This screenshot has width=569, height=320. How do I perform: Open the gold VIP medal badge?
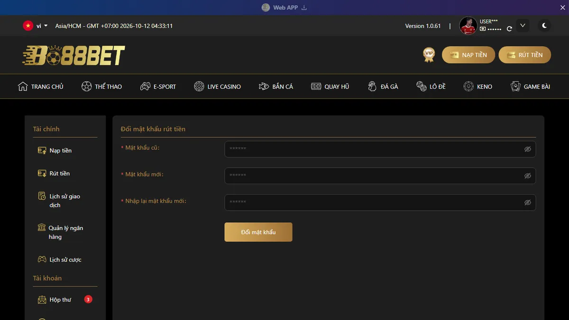point(429,55)
